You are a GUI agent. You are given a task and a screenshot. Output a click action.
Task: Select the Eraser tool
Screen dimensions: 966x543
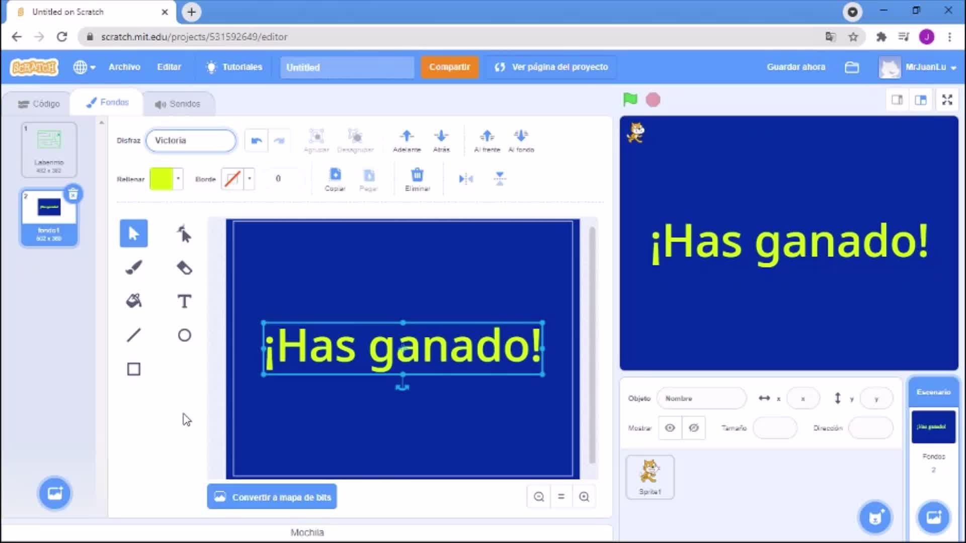tap(184, 267)
